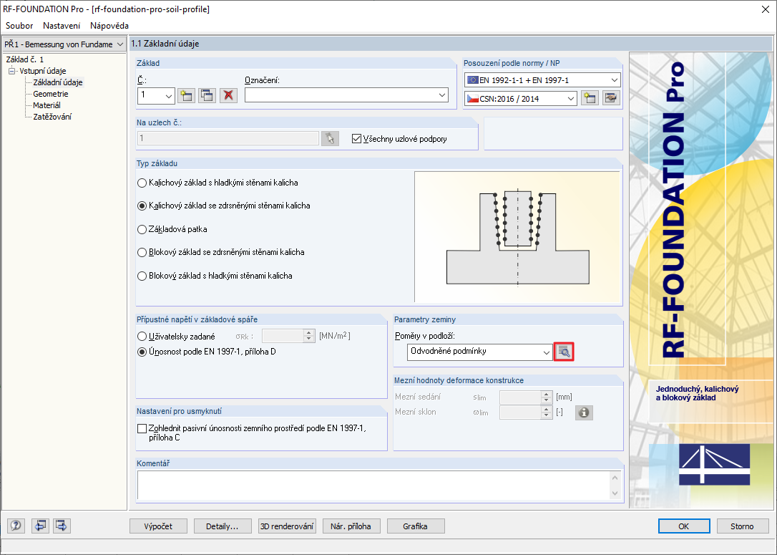Open the PŘ1 - Bemessung von Fundame dropdown
777x555 pixels.
tap(64, 44)
